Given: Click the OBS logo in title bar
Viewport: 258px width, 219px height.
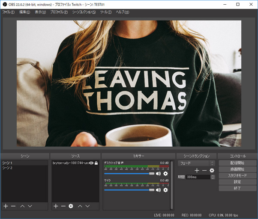Looking at the screenshot, I should pos(5,4).
